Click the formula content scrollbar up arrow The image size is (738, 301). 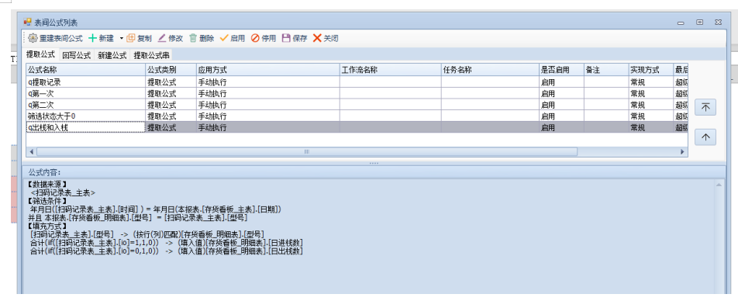click(x=718, y=185)
